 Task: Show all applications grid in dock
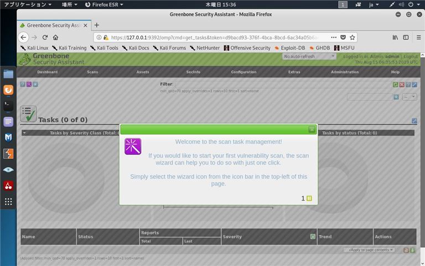pyautogui.click(x=8, y=201)
